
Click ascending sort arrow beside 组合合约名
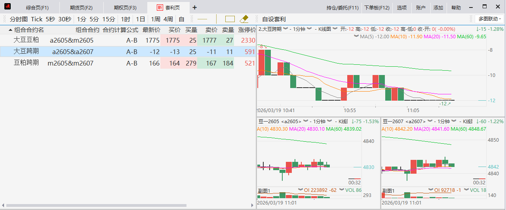coord(10,30)
